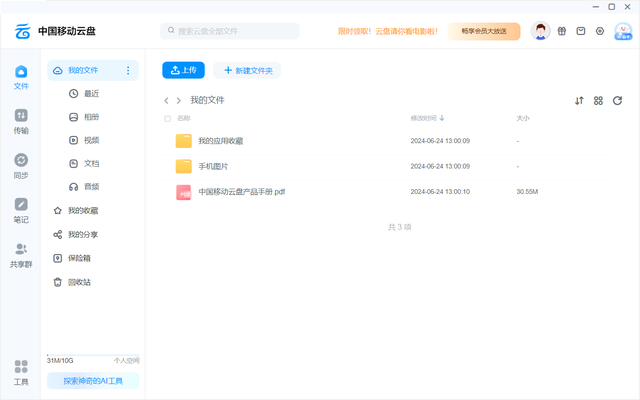This screenshot has width=640, height=400.
Task: Open the Shared Groups (共享群) section
Action: coord(21,256)
